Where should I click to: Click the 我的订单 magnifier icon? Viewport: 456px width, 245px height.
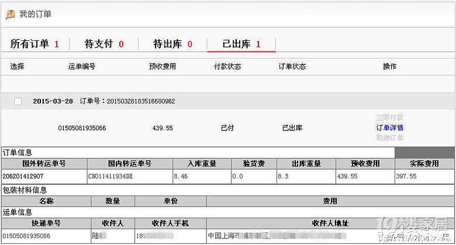[x=11, y=14]
